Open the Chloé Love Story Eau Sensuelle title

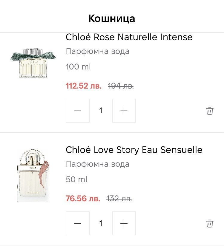(134, 150)
